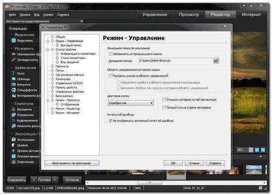Select the Лечащая кисть brush icon
The height and width of the screenshot is (195, 272).
13,60
